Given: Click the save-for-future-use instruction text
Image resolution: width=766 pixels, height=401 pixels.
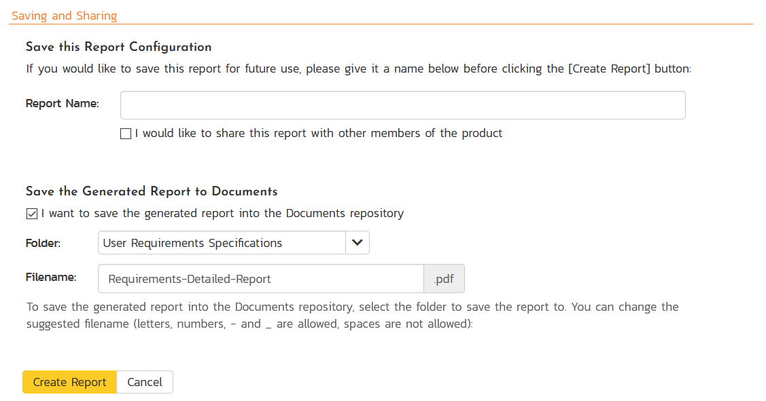Looking at the screenshot, I should (x=358, y=69).
